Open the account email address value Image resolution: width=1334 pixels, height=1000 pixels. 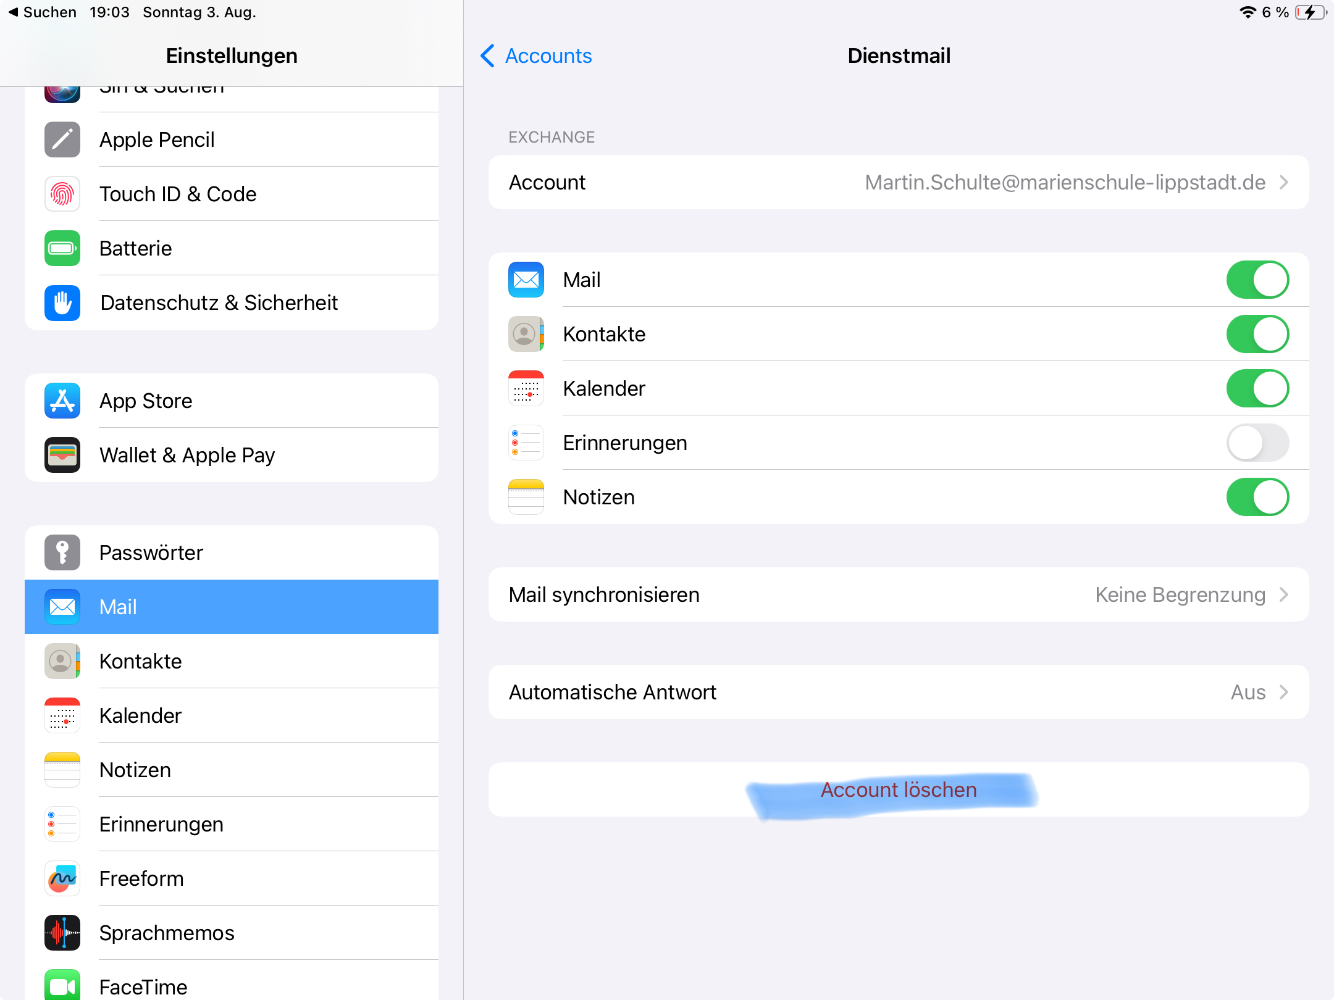coord(1065,182)
